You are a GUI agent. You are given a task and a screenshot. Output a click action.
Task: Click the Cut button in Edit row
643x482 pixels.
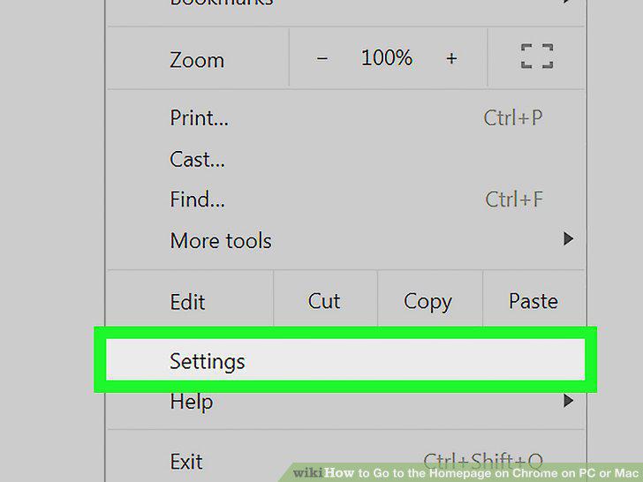[324, 301]
